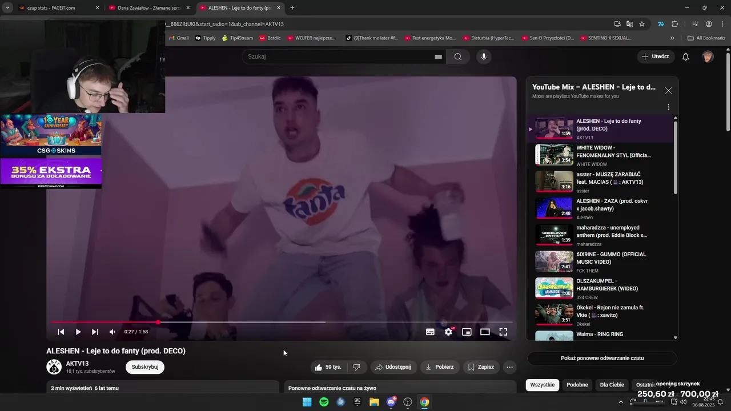
Task: Expand hidden bookmarks with the chevron
Action: coord(672,38)
